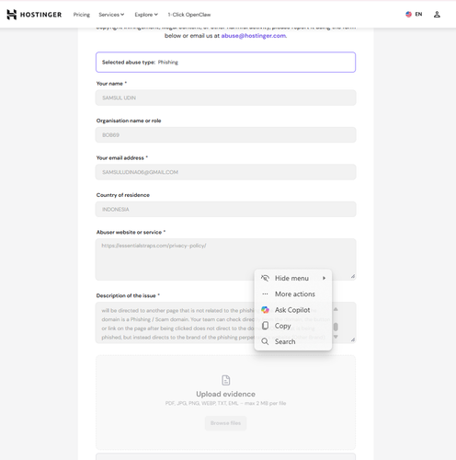This screenshot has width=456, height=460.
Task: Select Hide menu in context menu
Action: click(293, 278)
